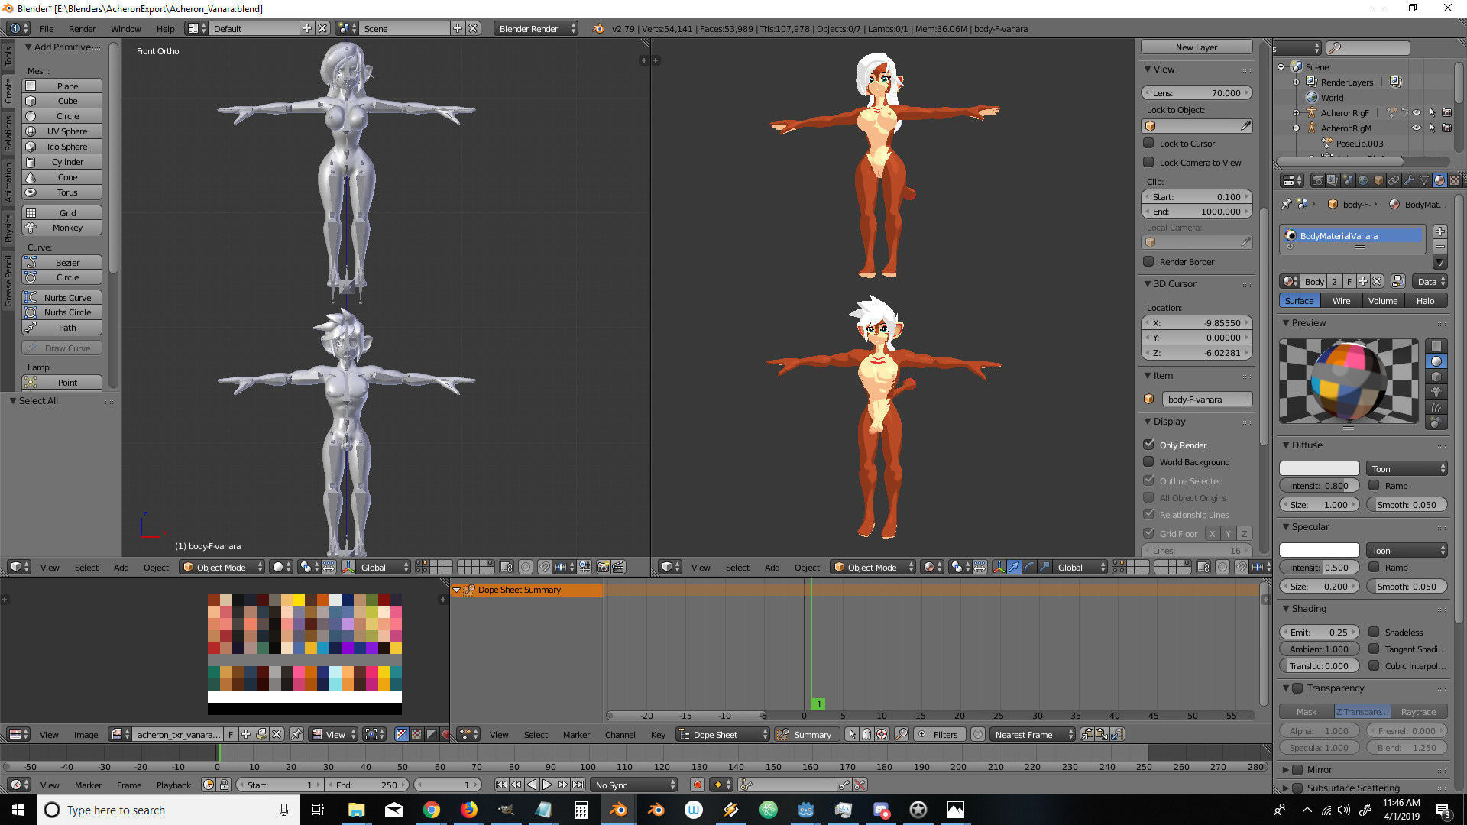Expand the Mirror panel
Screen dimensions: 1467x825
pyautogui.click(x=1285, y=770)
